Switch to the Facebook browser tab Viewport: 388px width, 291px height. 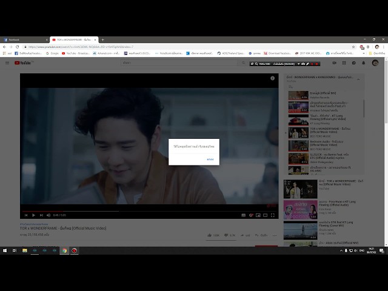click(x=25, y=39)
